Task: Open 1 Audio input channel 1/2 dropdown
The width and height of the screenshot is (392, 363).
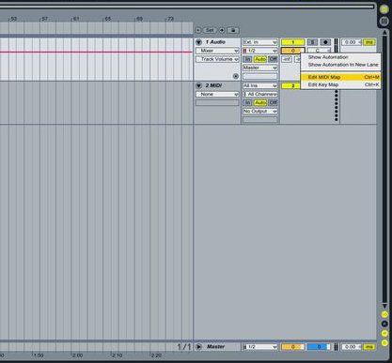Action: pos(260,51)
